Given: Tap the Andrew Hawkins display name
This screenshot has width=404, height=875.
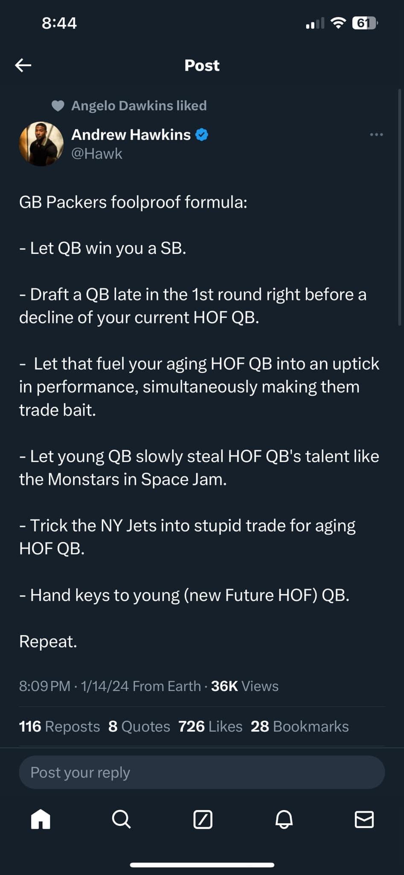Looking at the screenshot, I should 131,135.
